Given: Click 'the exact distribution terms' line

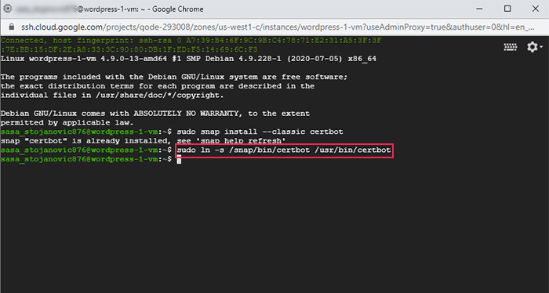Looking at the screenshot, I should 158,86.
